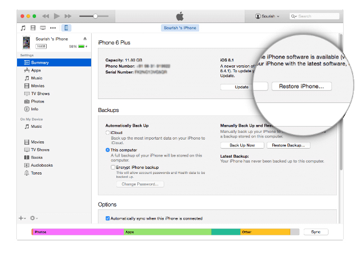Select TV Shows under On My Device
360x264 pixels.
tap(54, 150)
